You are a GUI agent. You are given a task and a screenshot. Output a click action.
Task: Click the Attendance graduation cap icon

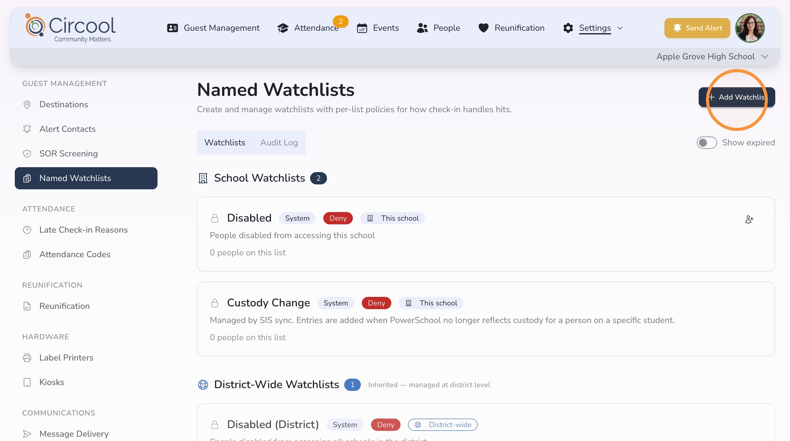click(283, 28)
